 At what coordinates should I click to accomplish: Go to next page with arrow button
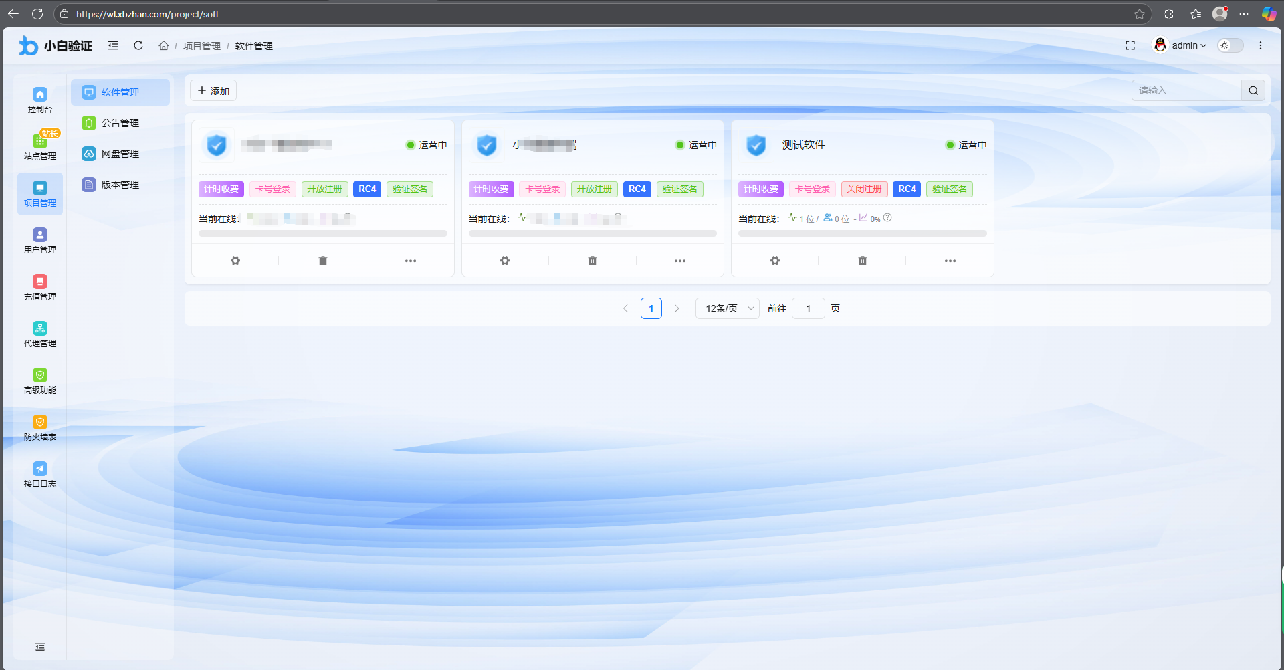[677, 308]
